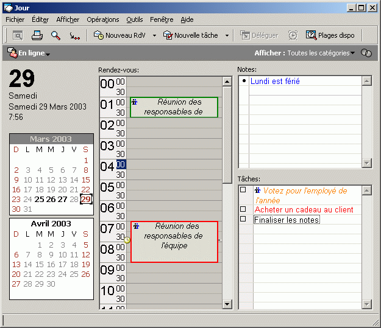Click the magnifying glass search icon
This screenshot has height=328, width=381.
55,35
